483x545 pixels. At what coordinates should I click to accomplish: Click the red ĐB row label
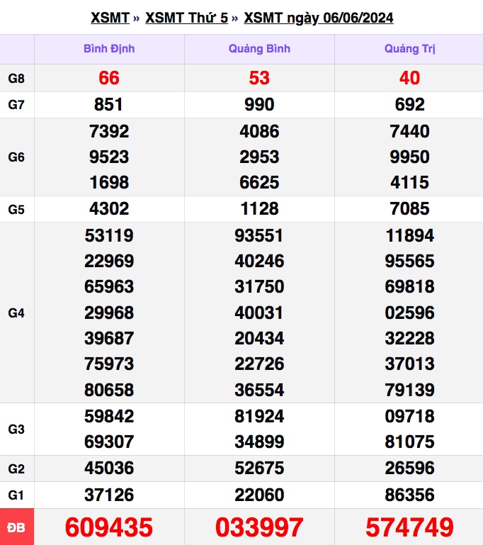coord(17,527)
